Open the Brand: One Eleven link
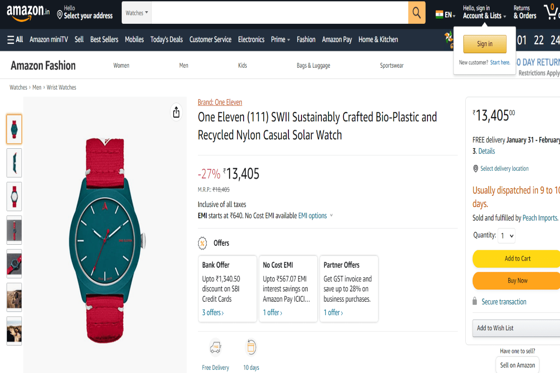 pyautogui.click(x=220, y=102)
